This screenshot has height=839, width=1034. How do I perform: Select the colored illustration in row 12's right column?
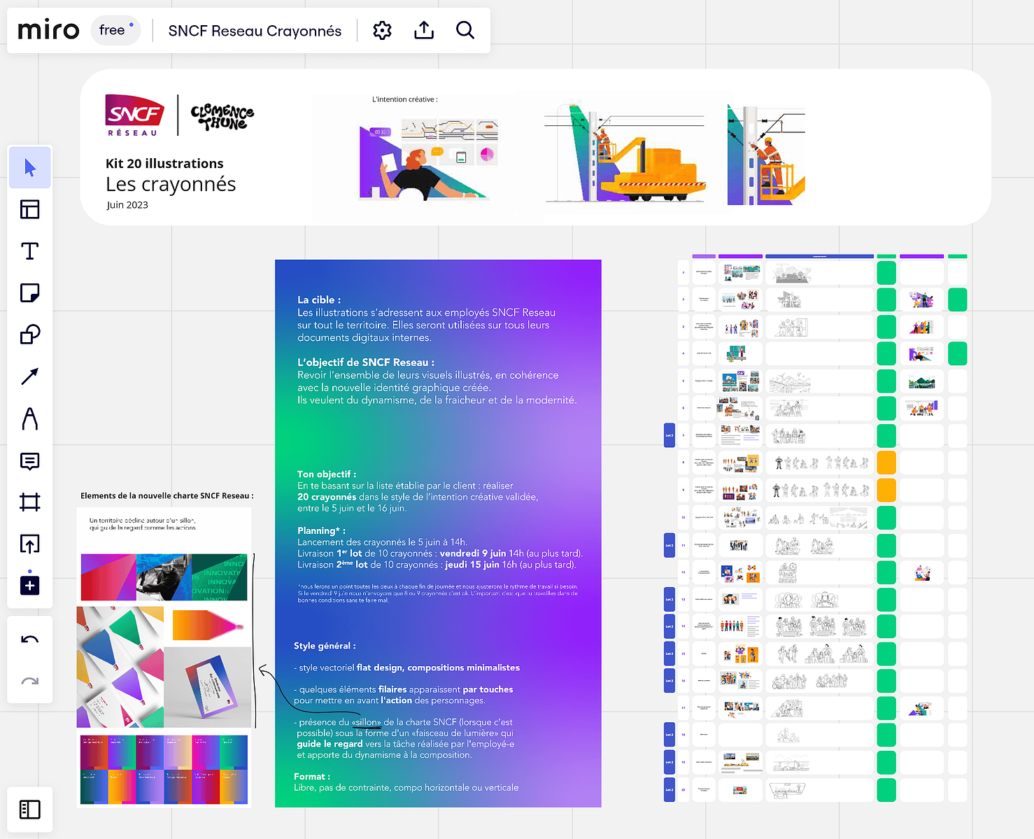click(x=922, y=573)
